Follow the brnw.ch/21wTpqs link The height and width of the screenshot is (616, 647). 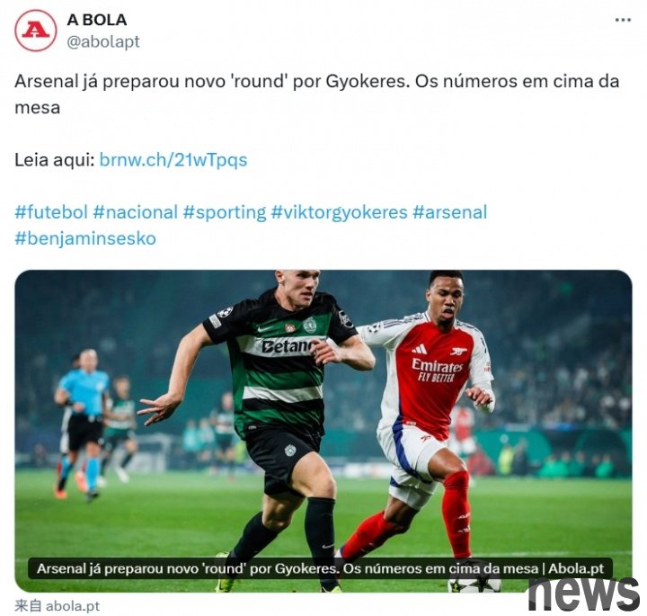click(173, 160)
